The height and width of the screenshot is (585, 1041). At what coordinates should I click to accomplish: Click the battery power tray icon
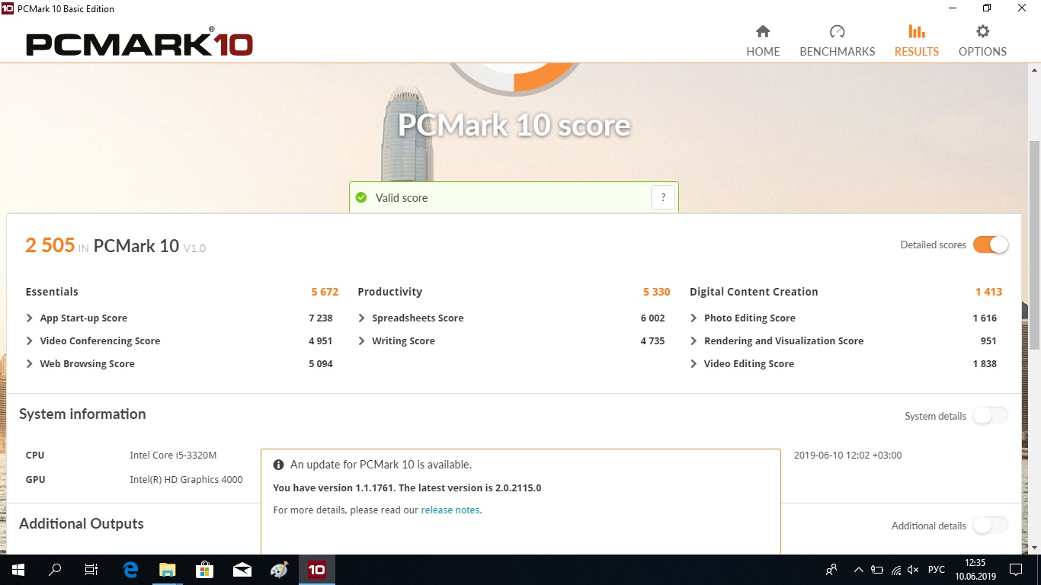click(x=877, y=570)
